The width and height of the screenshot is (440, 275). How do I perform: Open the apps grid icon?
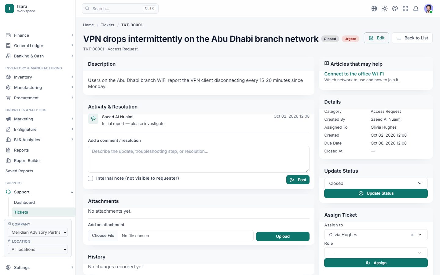pyautogui.click(x=405, y=9)
